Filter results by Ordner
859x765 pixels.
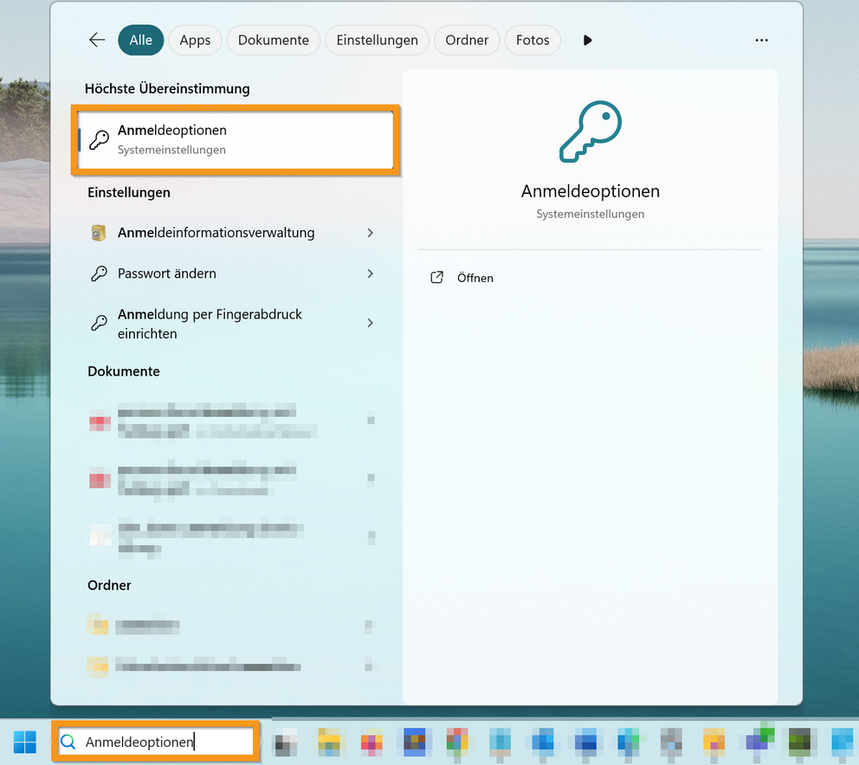[x=467, y=40]
